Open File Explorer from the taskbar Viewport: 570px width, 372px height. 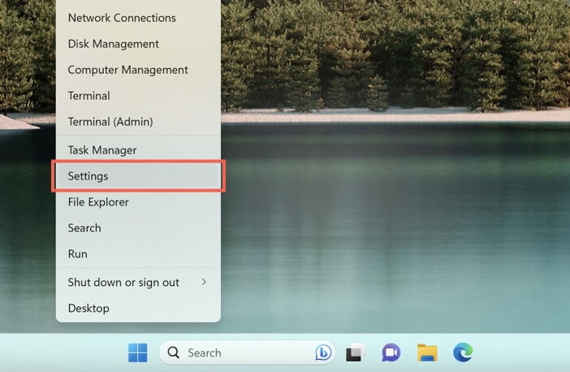[427, 353]
